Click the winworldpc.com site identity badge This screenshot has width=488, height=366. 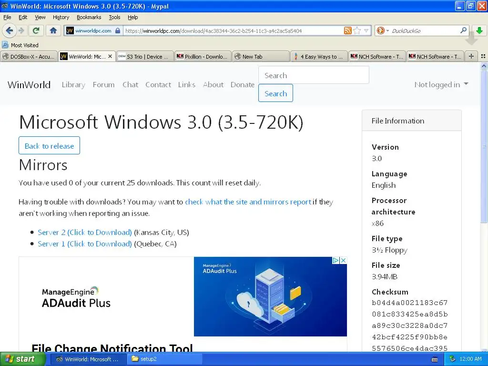click(93, 30)
